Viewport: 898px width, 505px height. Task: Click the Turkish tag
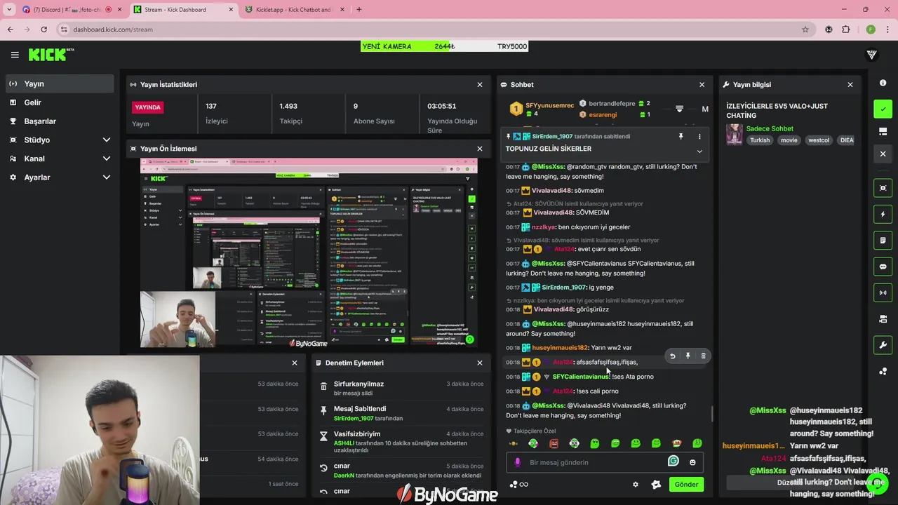coord(760,140)
